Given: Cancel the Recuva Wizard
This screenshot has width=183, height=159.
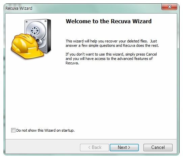Looking at the screenshot, I should (x=158, y=148).
